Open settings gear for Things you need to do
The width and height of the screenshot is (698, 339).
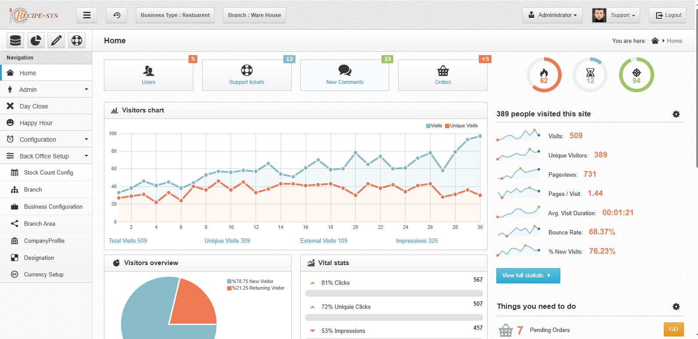click(676, 307)
